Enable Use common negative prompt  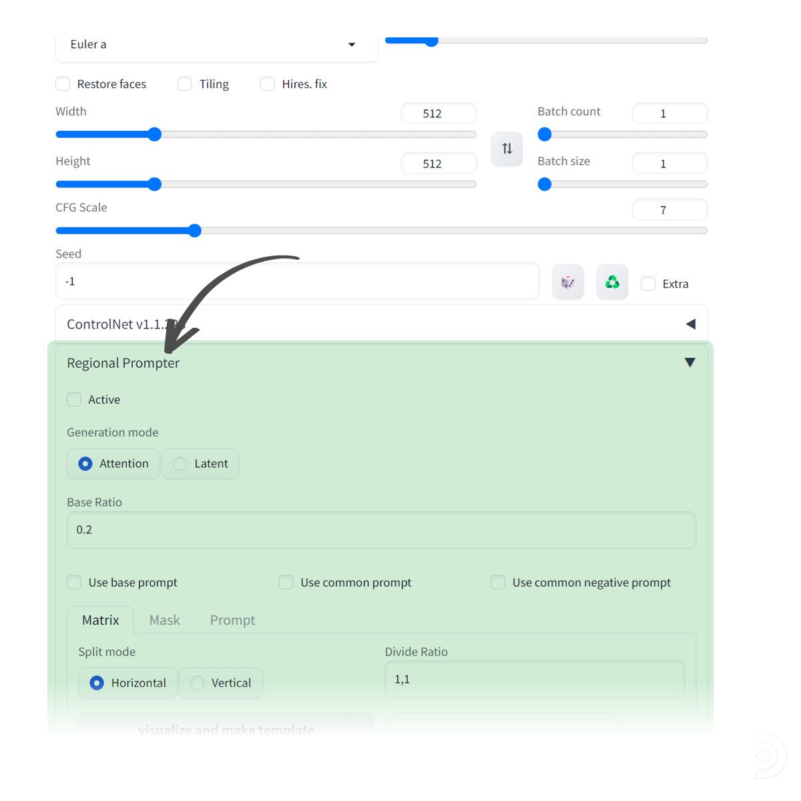coord(498,583)
